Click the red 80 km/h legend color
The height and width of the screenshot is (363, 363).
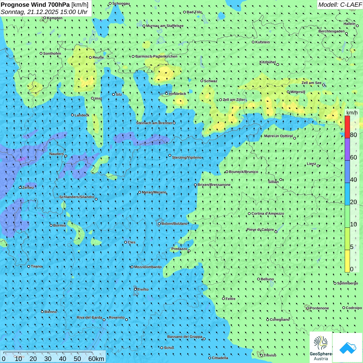(x=347, y=127)
